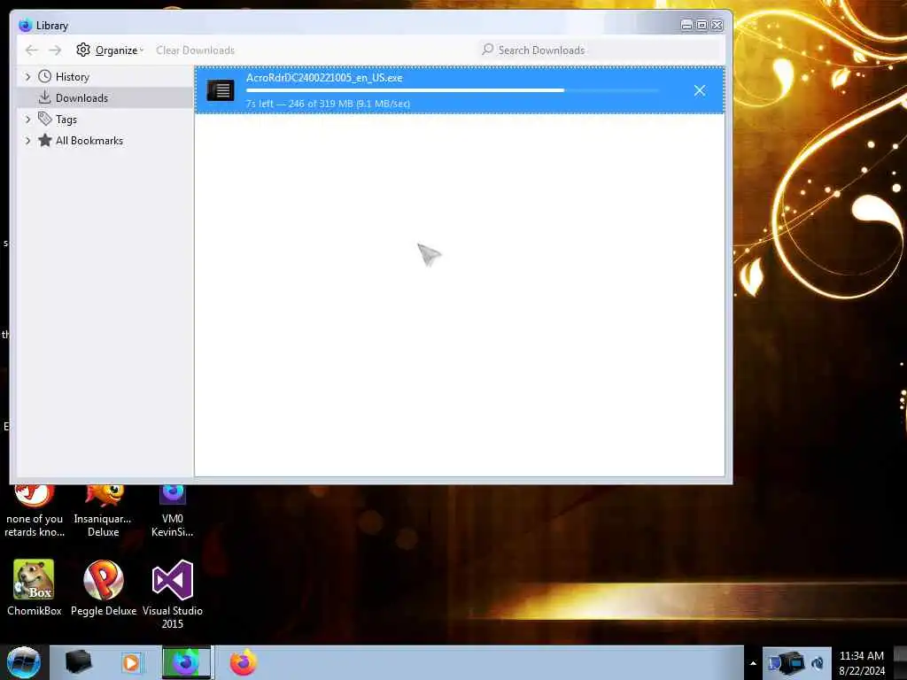The width and height of the screenshot is (907, 680).
Task: Minimize the Library window
Action: [686, 25]
